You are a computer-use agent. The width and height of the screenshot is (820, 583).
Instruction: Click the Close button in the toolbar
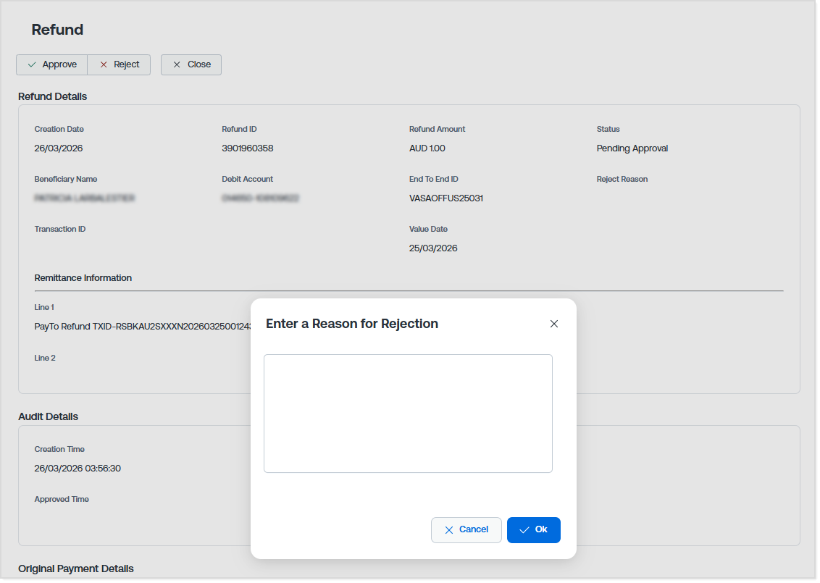coord(191,65)
